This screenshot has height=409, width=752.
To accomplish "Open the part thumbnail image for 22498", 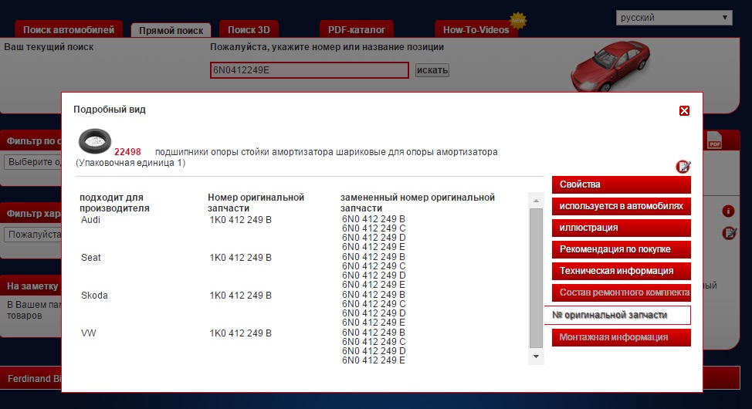I will point(95,141).
